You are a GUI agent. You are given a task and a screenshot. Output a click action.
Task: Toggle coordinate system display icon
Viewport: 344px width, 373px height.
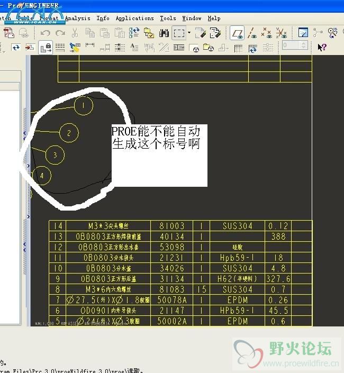pos(282,33)
